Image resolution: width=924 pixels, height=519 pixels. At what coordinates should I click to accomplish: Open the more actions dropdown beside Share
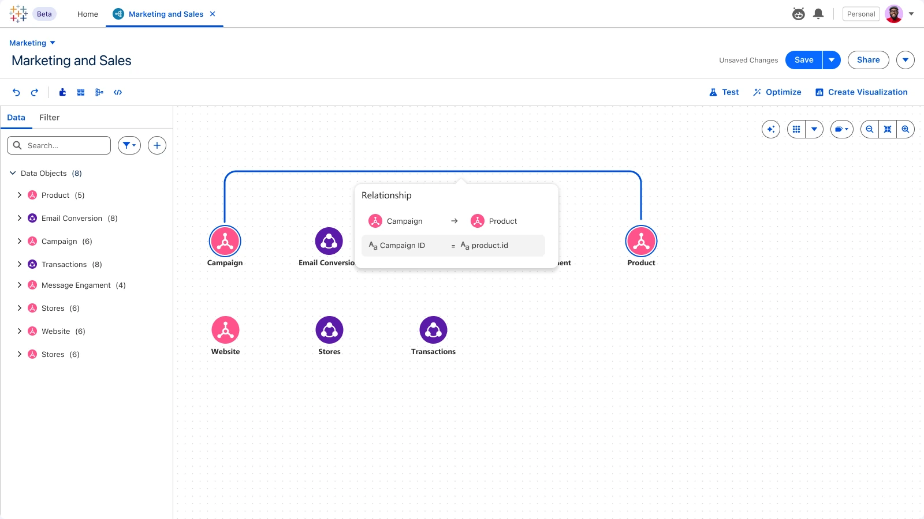pyautogui.click(x=906, y=60)
